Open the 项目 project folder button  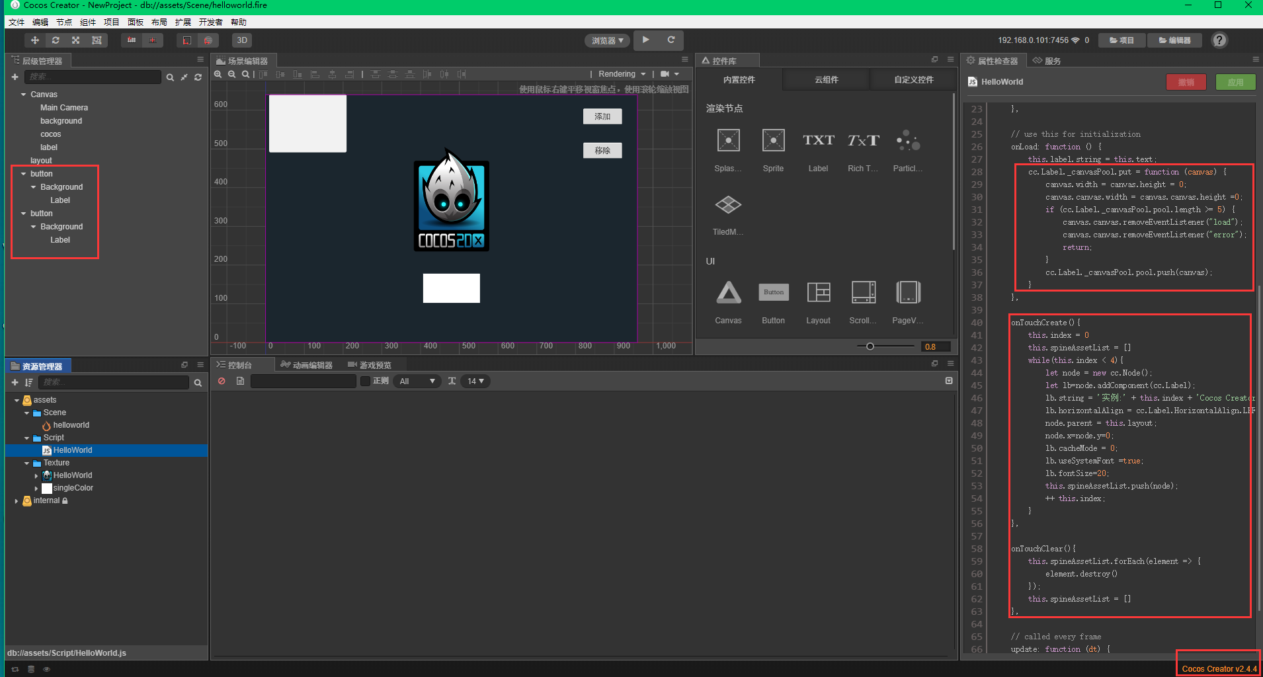[1122, 40]
